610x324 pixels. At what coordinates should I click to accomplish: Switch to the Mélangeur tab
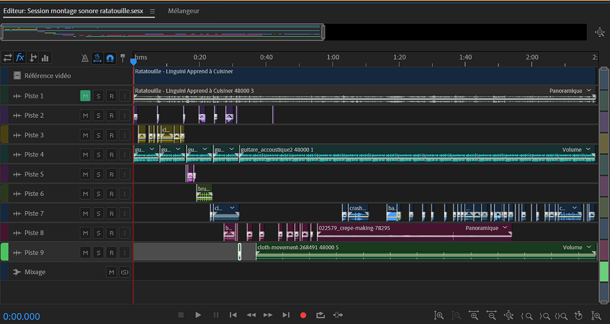[184, 11]
